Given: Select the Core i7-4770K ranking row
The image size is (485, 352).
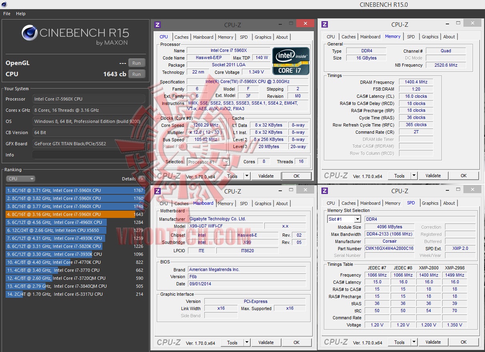Looking at the screenshot, I should point(75,262).
